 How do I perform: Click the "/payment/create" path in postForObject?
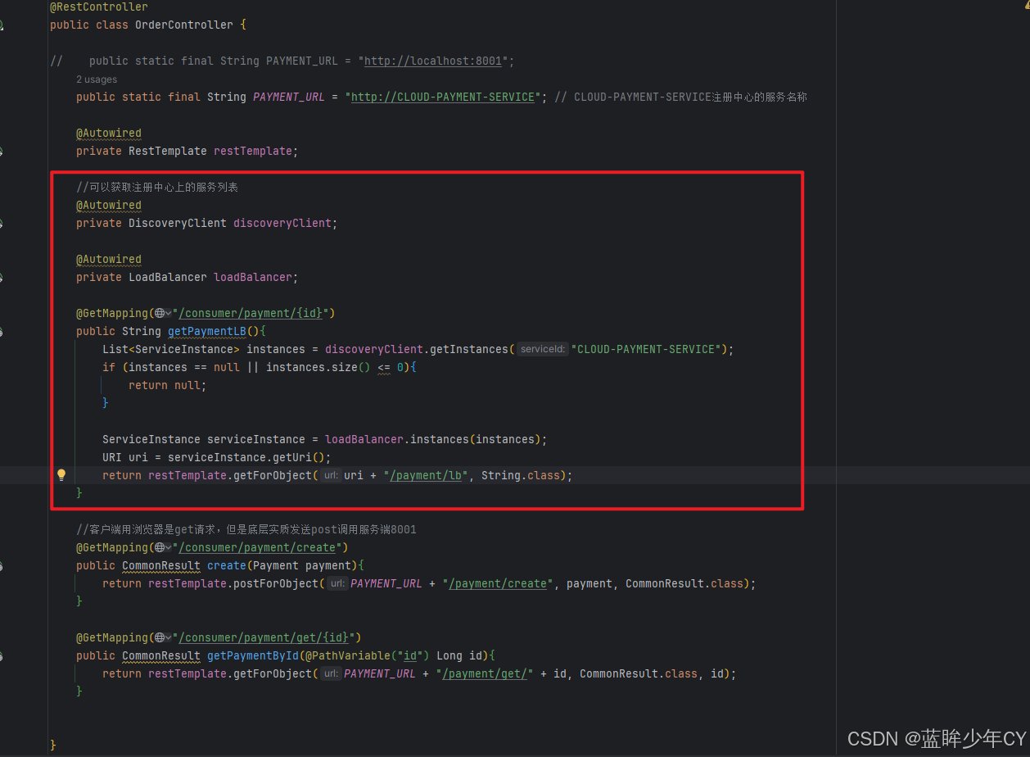(497, 583)
